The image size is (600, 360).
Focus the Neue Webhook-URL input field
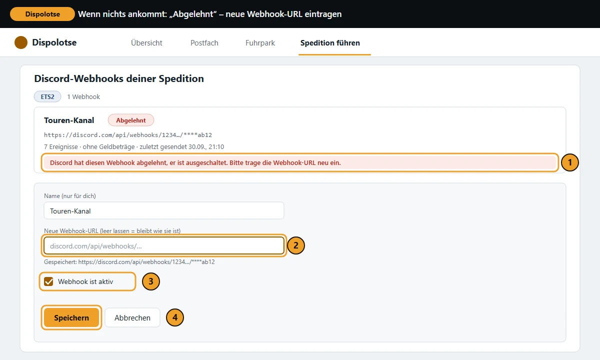pyautogui.click(x=164, y=245)
